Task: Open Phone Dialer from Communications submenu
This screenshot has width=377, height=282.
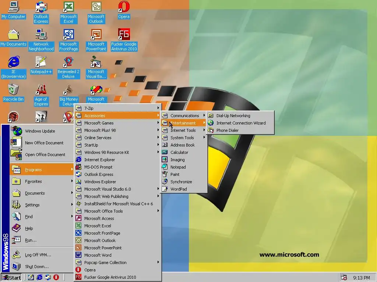Action: [x=240, y=130]
